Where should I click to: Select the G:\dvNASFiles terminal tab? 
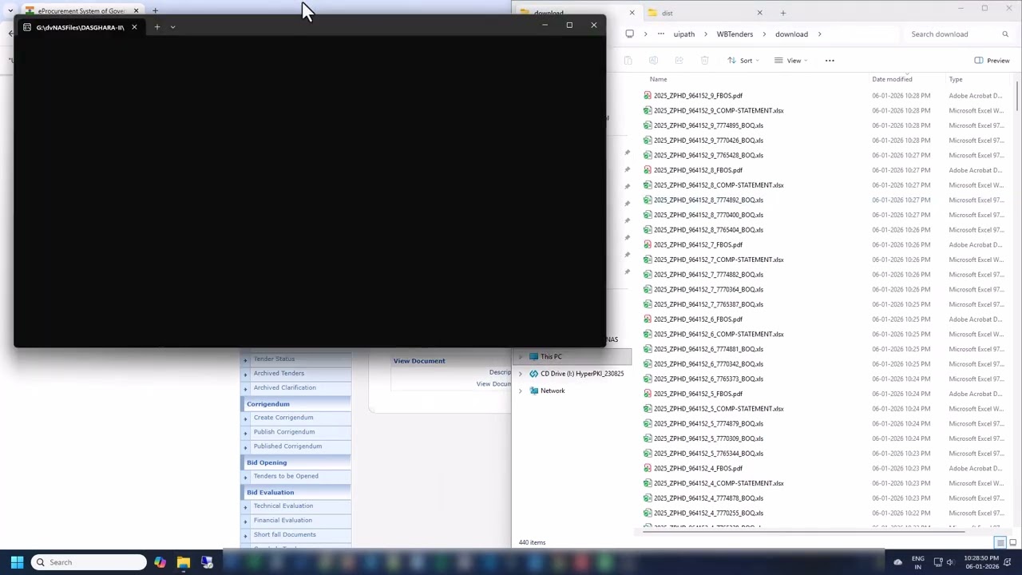(x=80, y=27)
